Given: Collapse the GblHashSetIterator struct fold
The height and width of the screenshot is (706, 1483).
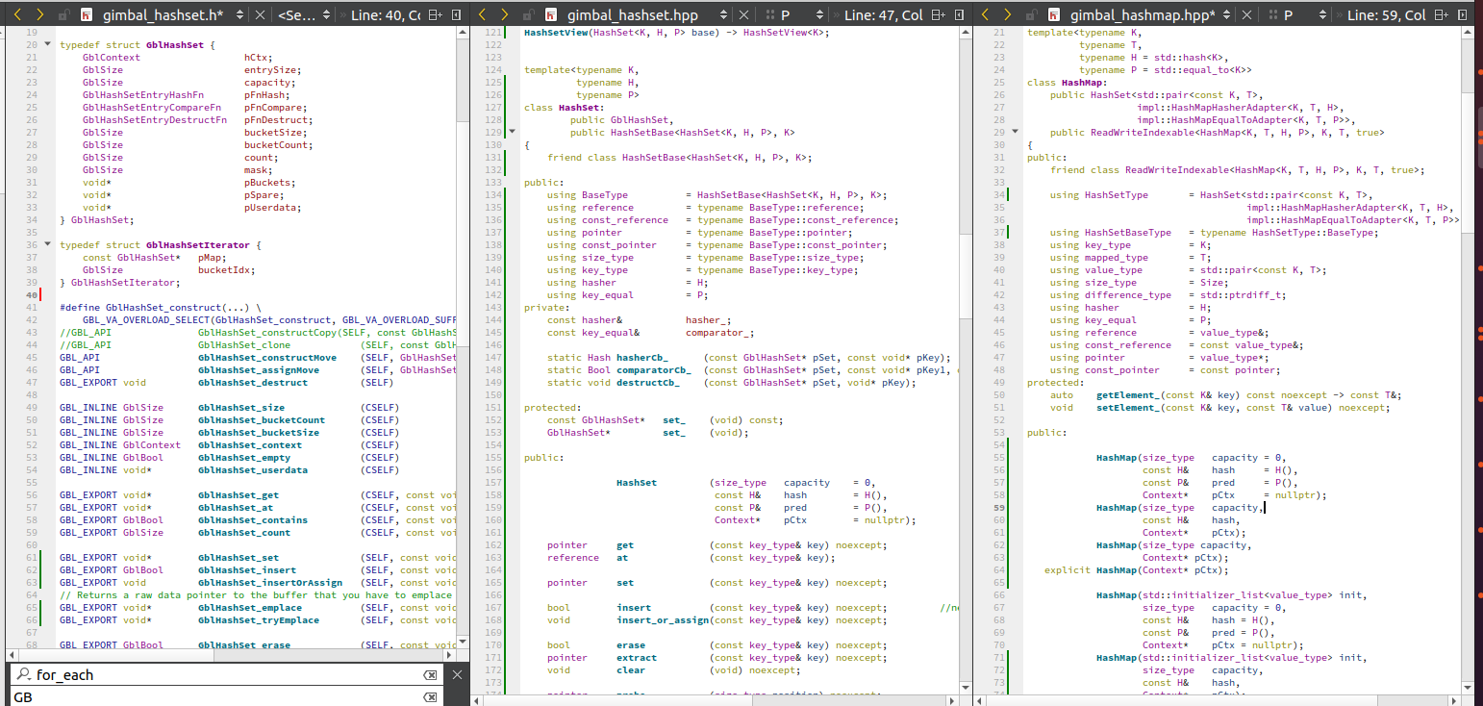Looking at the screenshot, I should coord(47,245).
